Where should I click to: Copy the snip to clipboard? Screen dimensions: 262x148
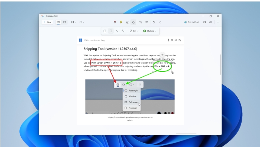(210, 22)
